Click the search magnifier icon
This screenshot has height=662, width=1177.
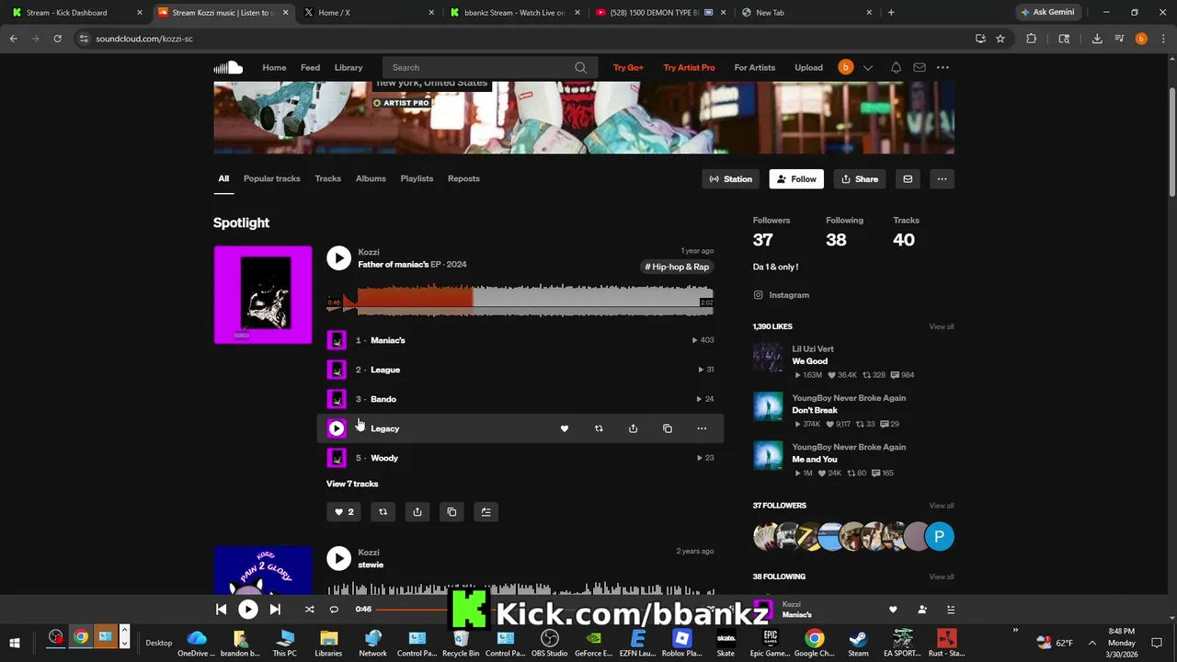point(580,67)
